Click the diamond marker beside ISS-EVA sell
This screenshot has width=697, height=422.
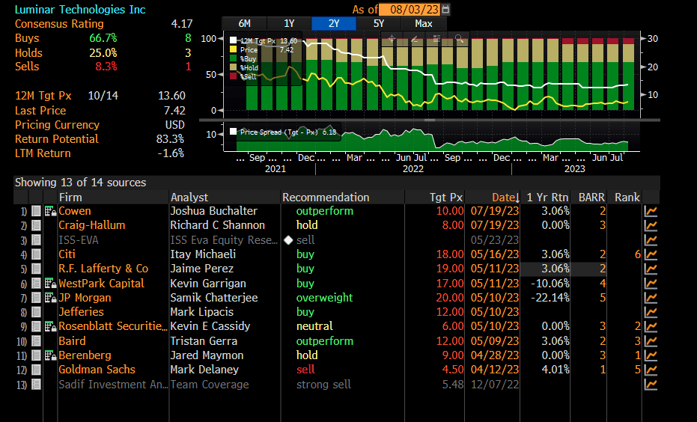point(288,240)
